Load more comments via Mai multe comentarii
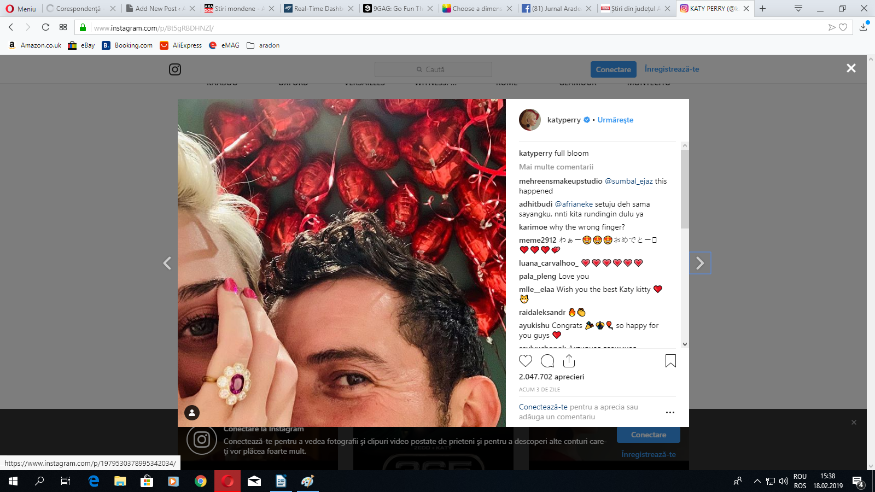The height and width of the screenshot is (492, 875). (x=556, y=167)
